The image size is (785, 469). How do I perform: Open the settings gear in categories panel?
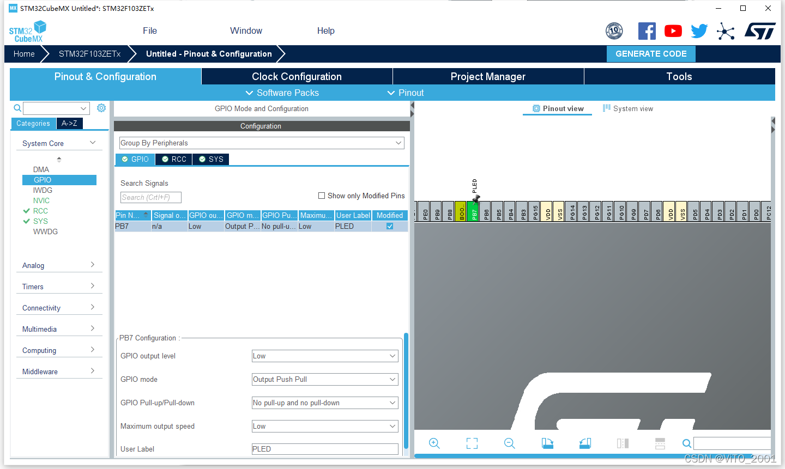tap(101, 108)
